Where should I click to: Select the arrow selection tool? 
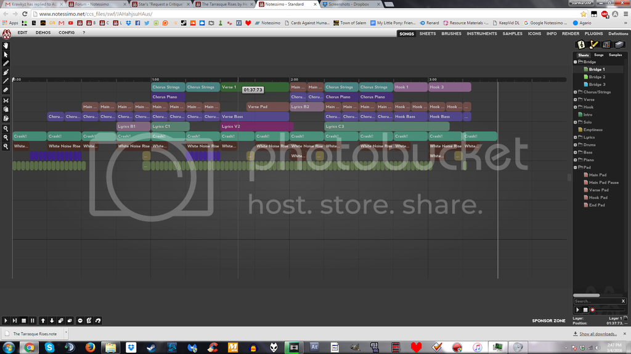point(6,55)
